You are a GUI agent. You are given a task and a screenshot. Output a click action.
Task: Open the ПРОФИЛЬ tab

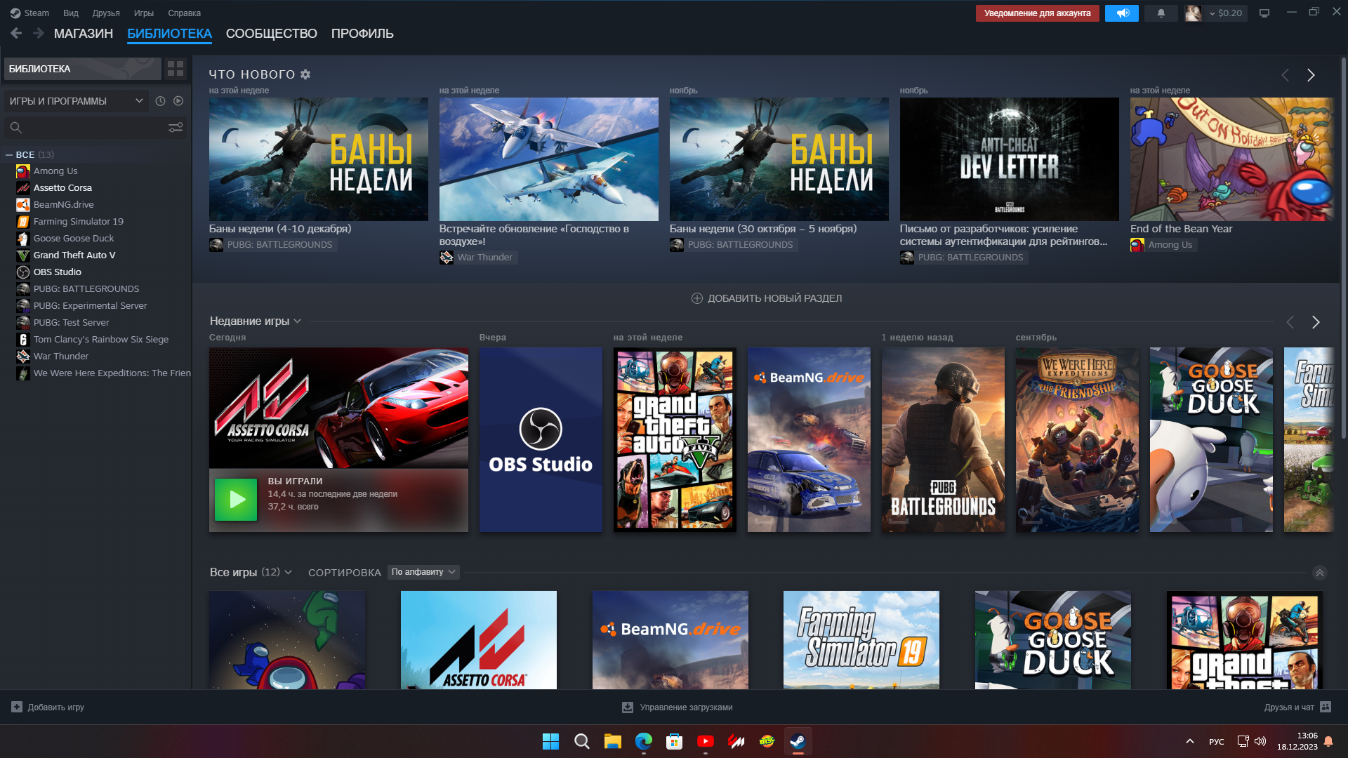(362, 34)
